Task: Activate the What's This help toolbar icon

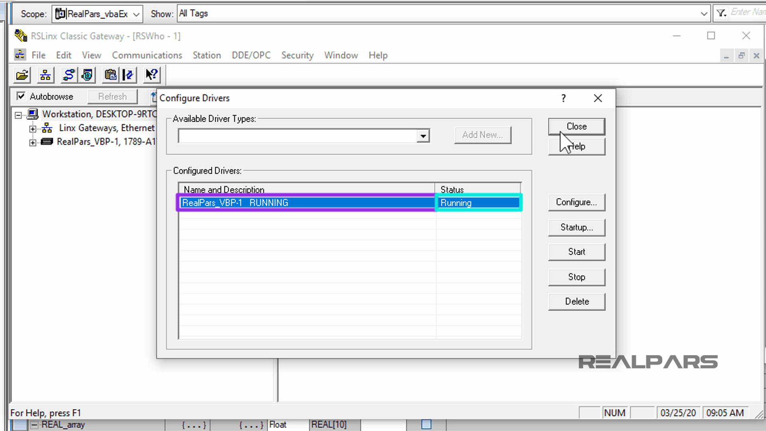Action: coord(151,75)
